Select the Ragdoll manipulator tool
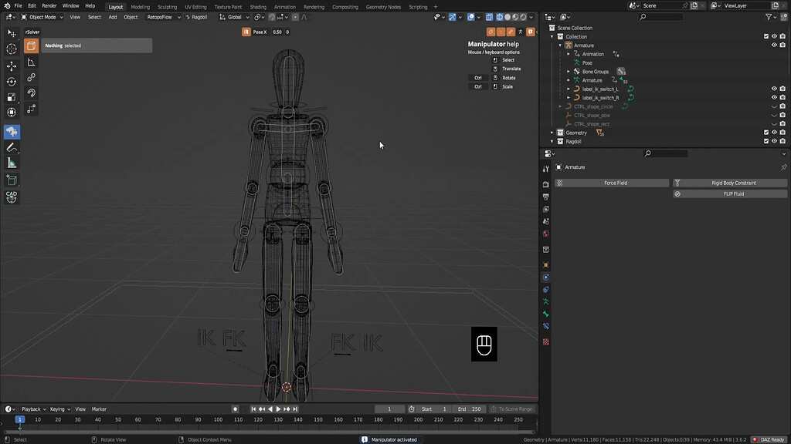Viewport: 791px width, 444px height. click(12, 132)
